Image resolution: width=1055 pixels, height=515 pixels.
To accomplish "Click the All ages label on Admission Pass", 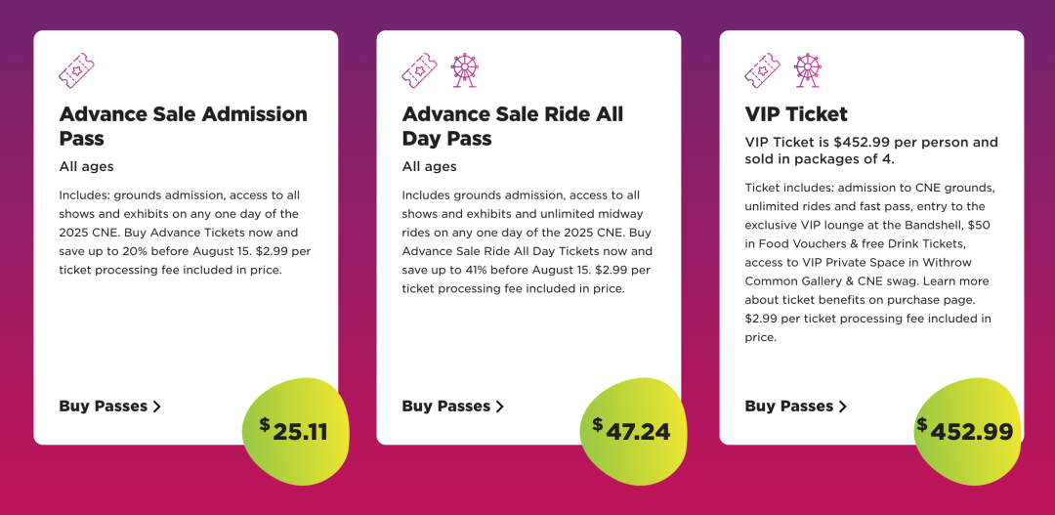I will 86,166.
